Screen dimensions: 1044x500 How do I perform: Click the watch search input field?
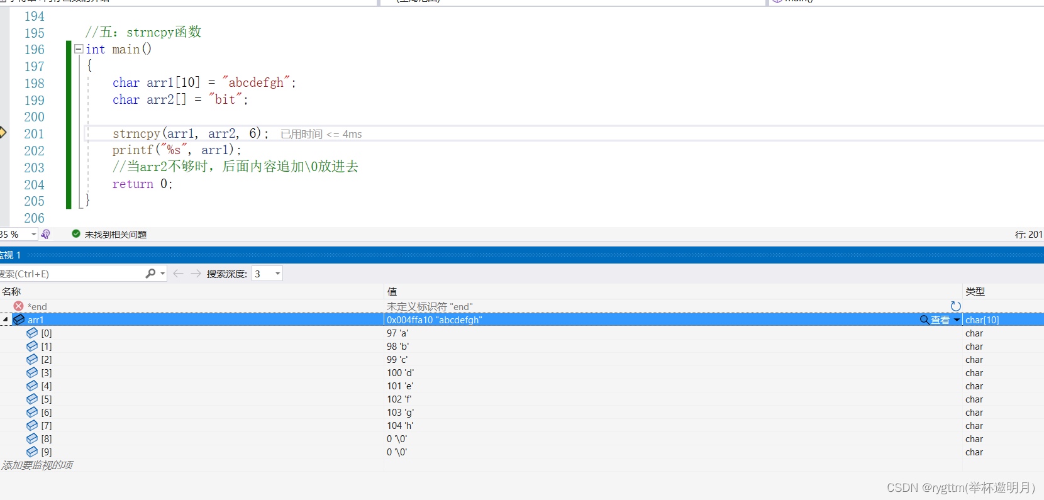tap(70, 274)
